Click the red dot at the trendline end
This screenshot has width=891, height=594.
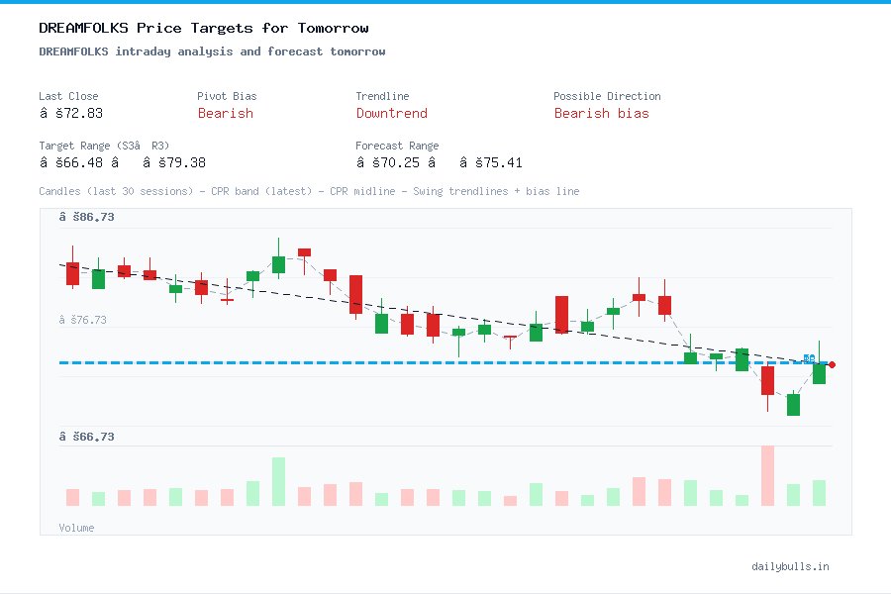coord(832,365)
